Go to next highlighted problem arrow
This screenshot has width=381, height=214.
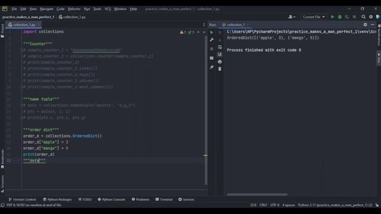coord(204,32)
